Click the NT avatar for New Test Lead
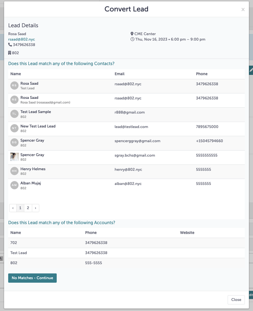The height and width of the screenshot is (311, 253). (14, 128)
